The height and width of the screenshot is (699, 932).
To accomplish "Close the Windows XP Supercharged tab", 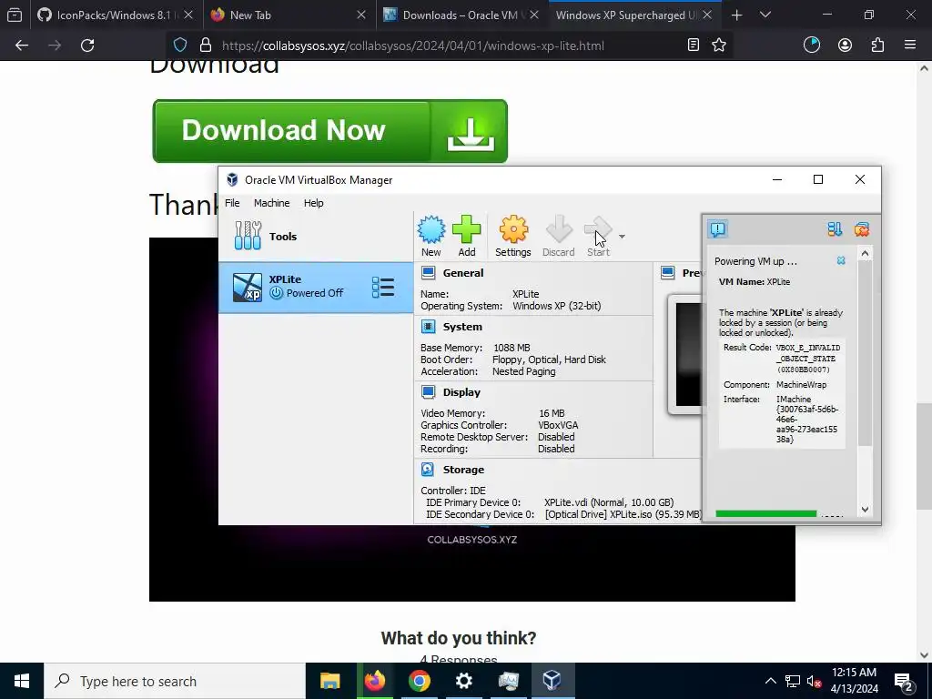I will (707, 15).
